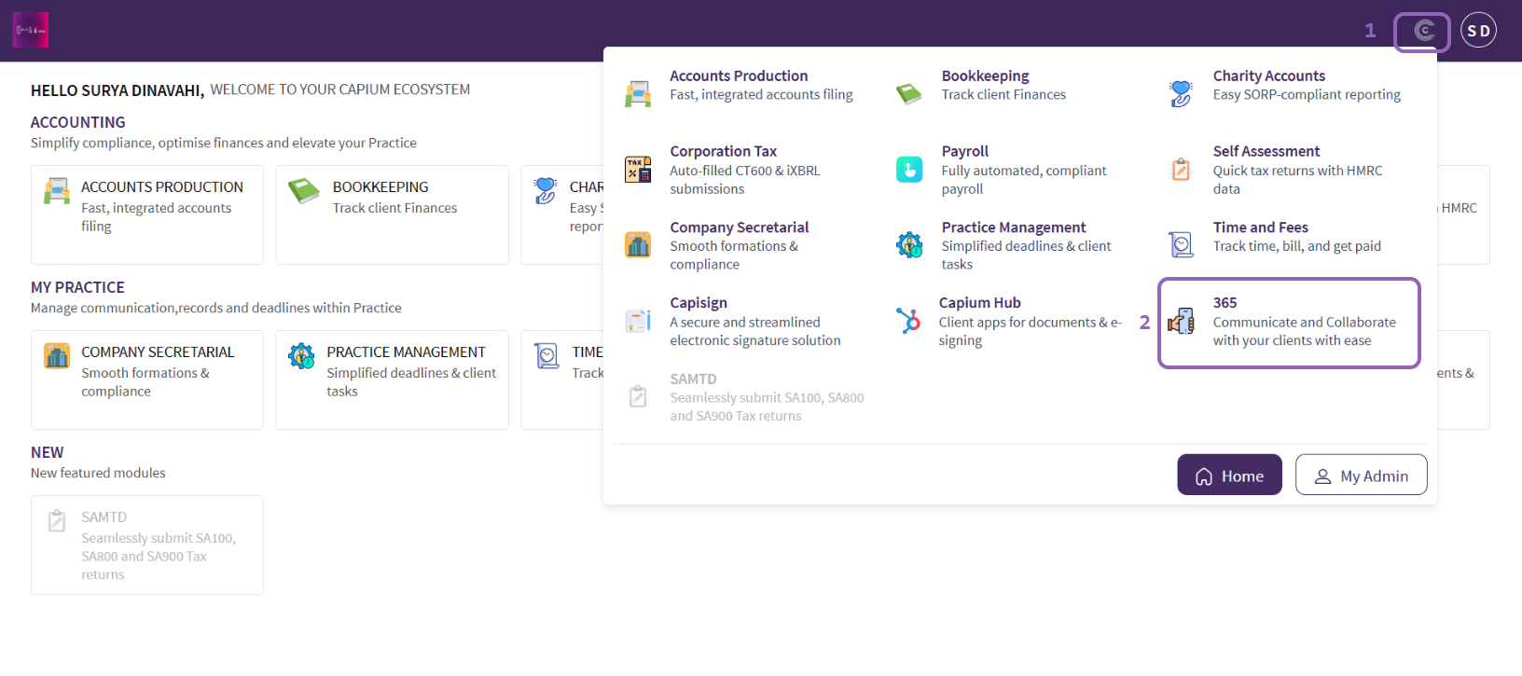Click Time and Fees card icon on dashboard
Image resolution: width=1522 pixels, height=676 pixels.
(x=547, y=355)
